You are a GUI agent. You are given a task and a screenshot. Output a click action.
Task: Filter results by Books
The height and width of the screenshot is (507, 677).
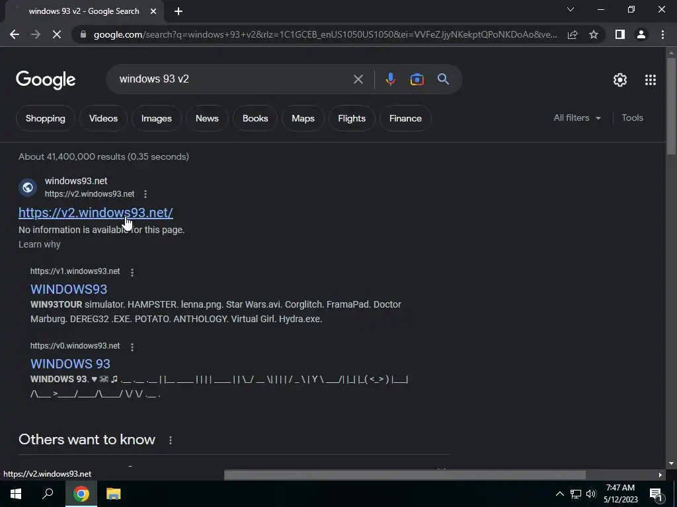point(255,118)
